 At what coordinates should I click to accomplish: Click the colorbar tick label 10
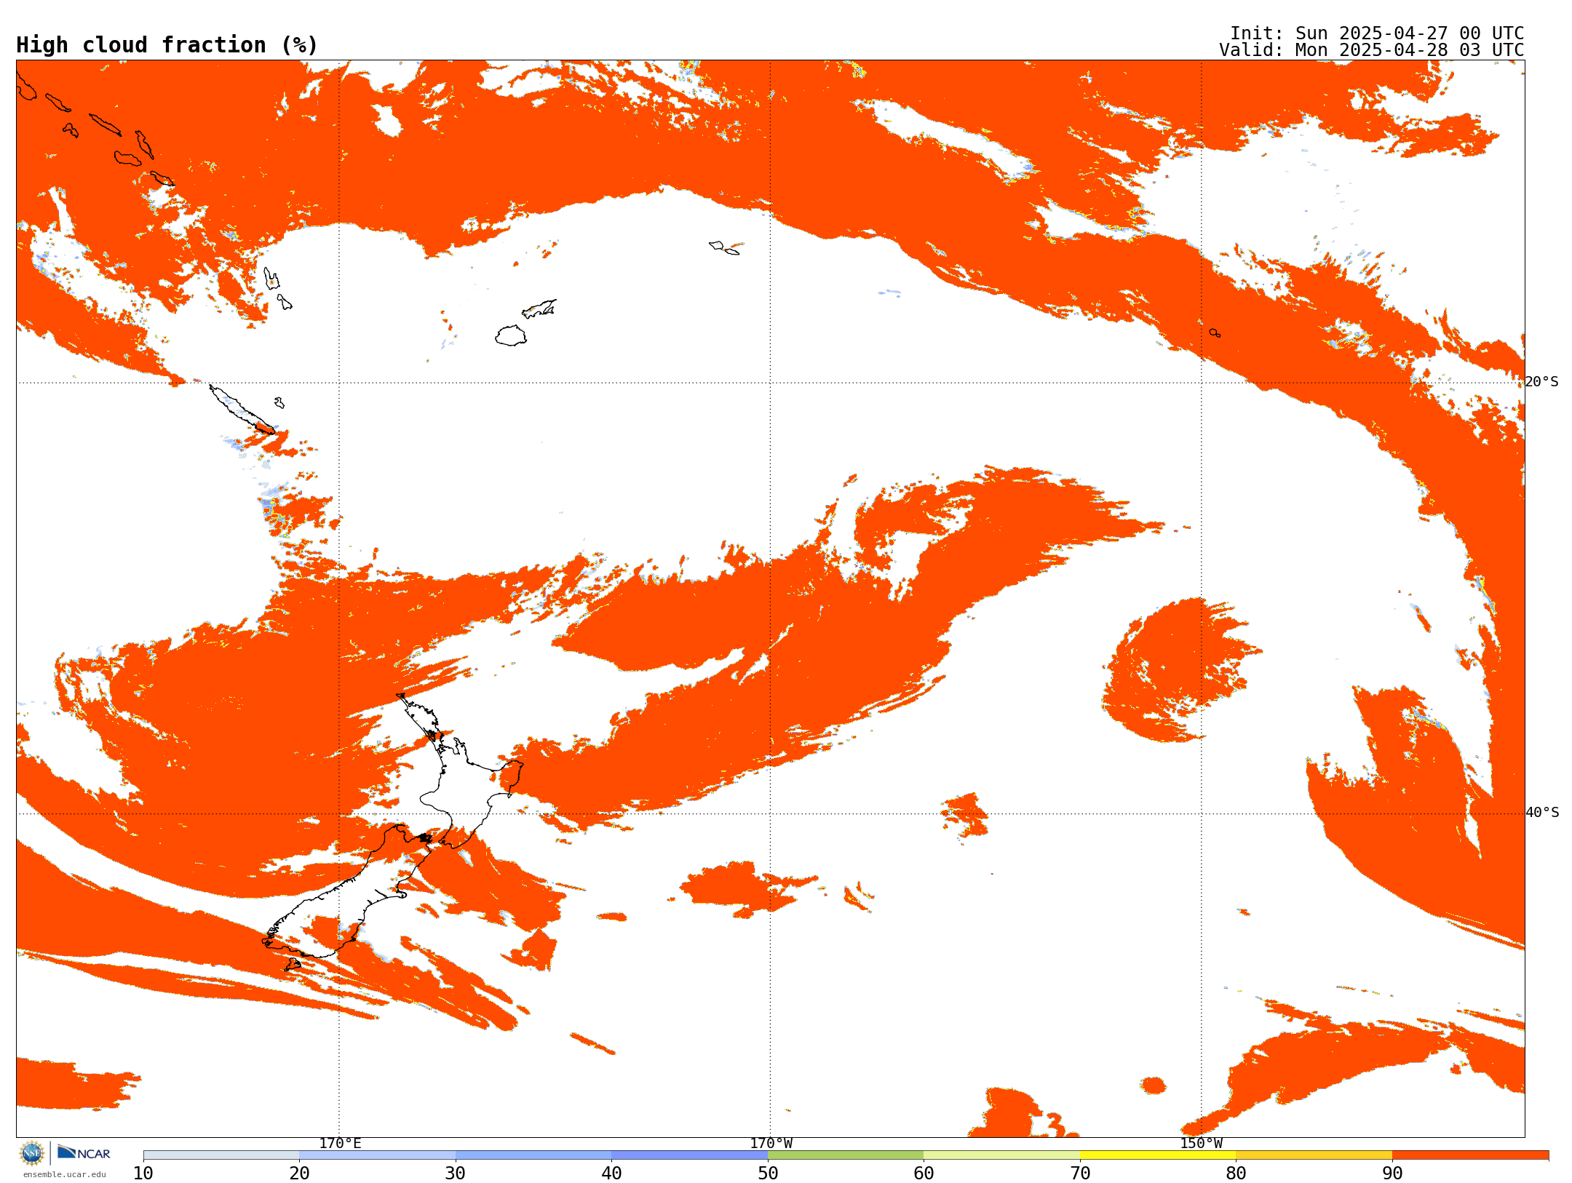[143, 1174]
